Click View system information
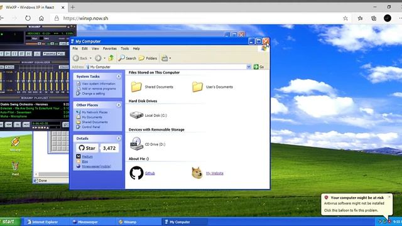This screenshot has height=226, width=402. 99,83
